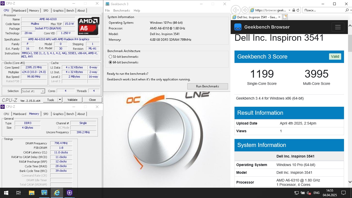
Task: Click the Memory CPU-Z window title icon
Action: [x=3, y=107]
